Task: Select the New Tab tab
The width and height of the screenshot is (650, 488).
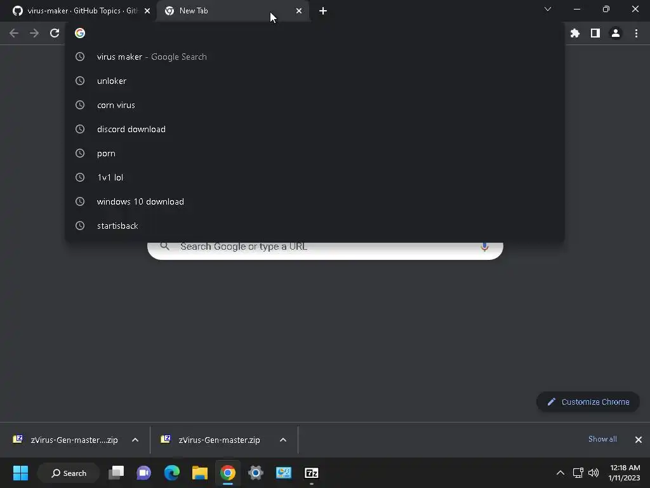Action: 232,11
